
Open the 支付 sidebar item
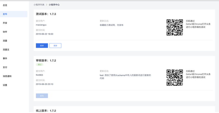point(5,67)
